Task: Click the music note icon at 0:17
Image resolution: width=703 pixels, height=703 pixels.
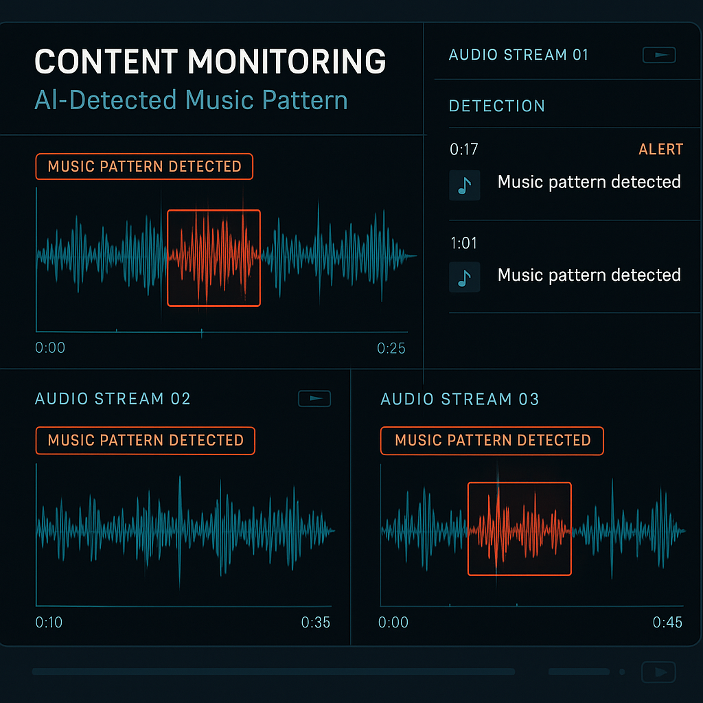Action: (465, 185)
